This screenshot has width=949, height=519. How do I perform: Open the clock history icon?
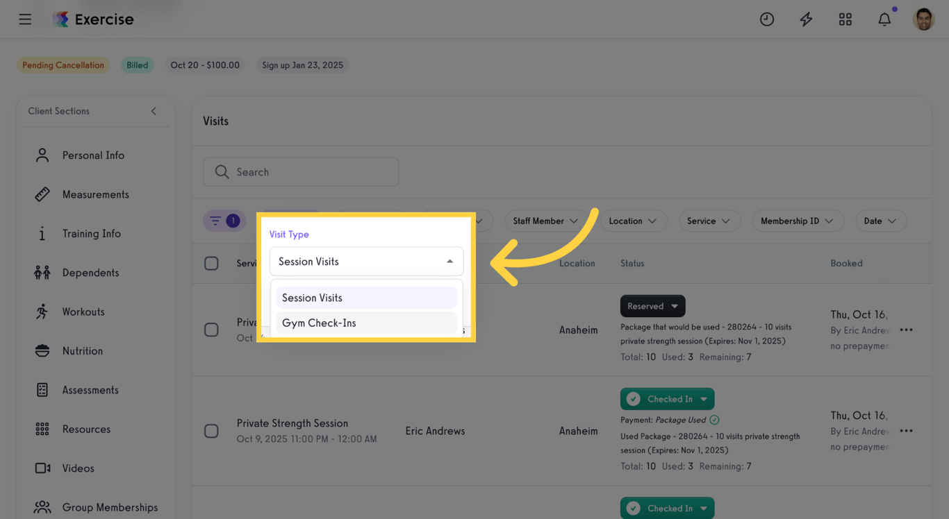coord(767,19)
